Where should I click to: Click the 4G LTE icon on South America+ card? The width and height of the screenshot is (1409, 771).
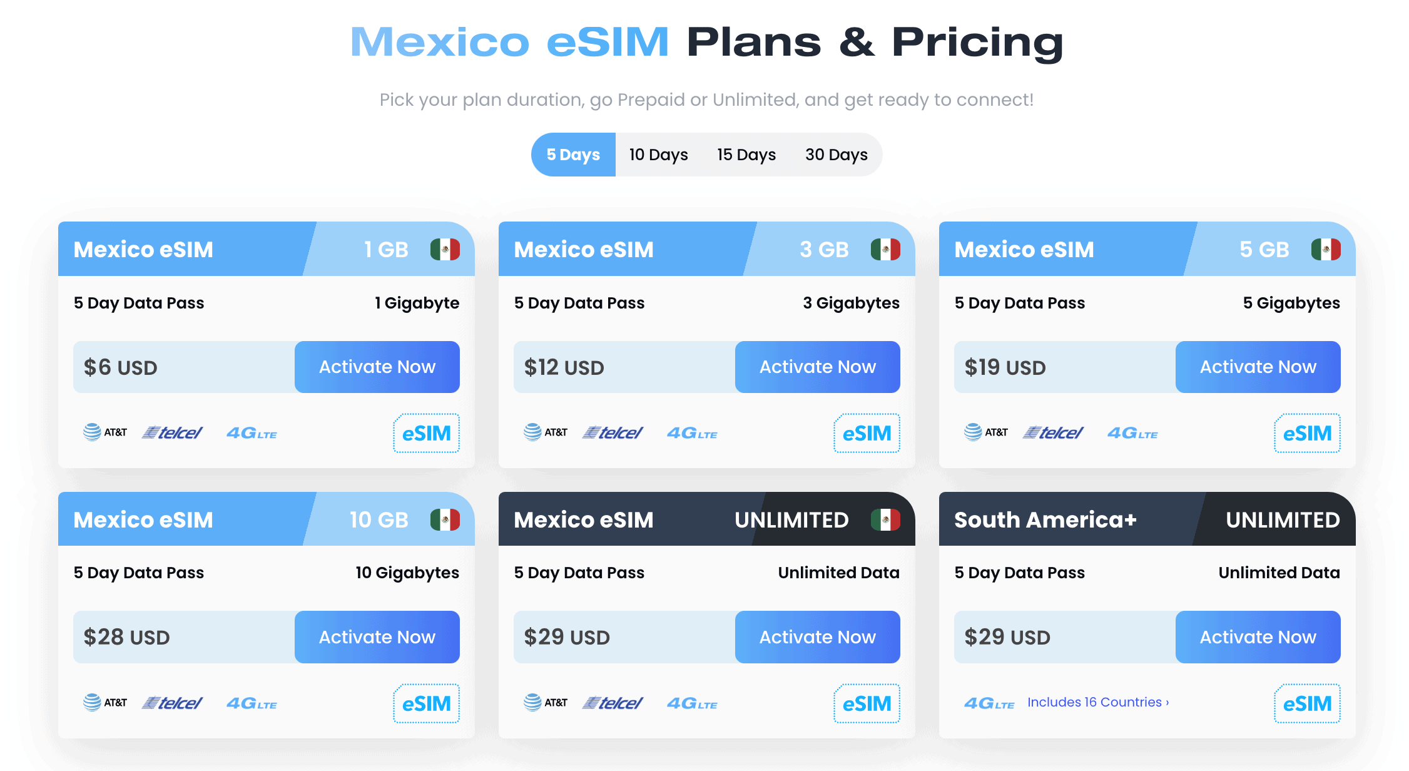(x=989, y=702)
